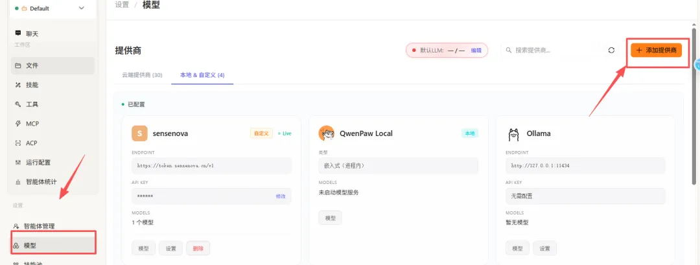Click sensenova card's 删除 button
The width and height of the screenshot is (700, 265).
[x=198, y=248]
